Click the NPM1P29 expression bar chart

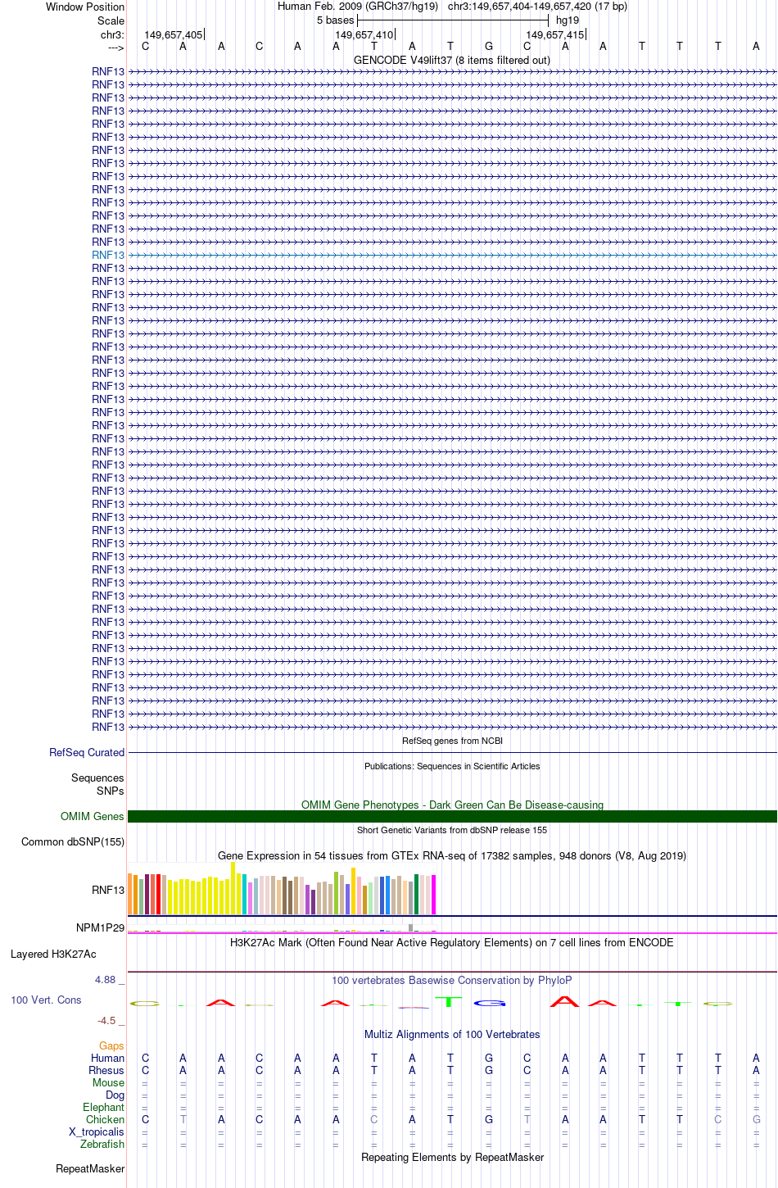tap(282, 928)
